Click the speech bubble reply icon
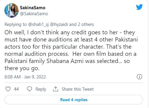This screenshot has height=108, width=149. 29,89
